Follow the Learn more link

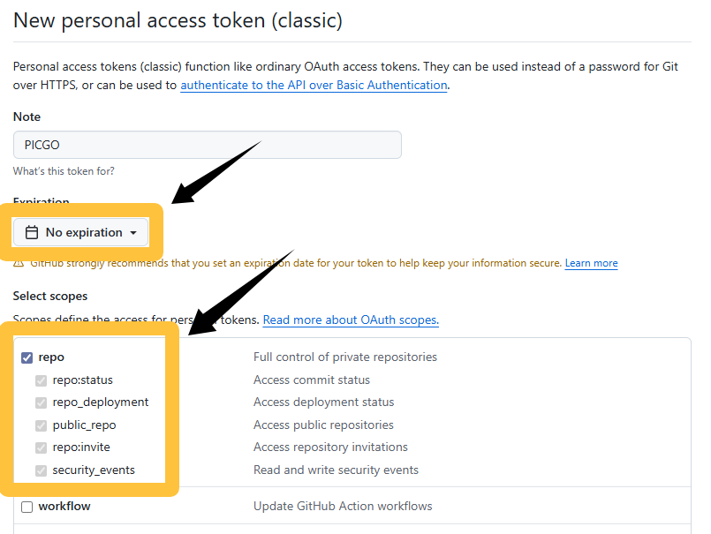[591, 263]
